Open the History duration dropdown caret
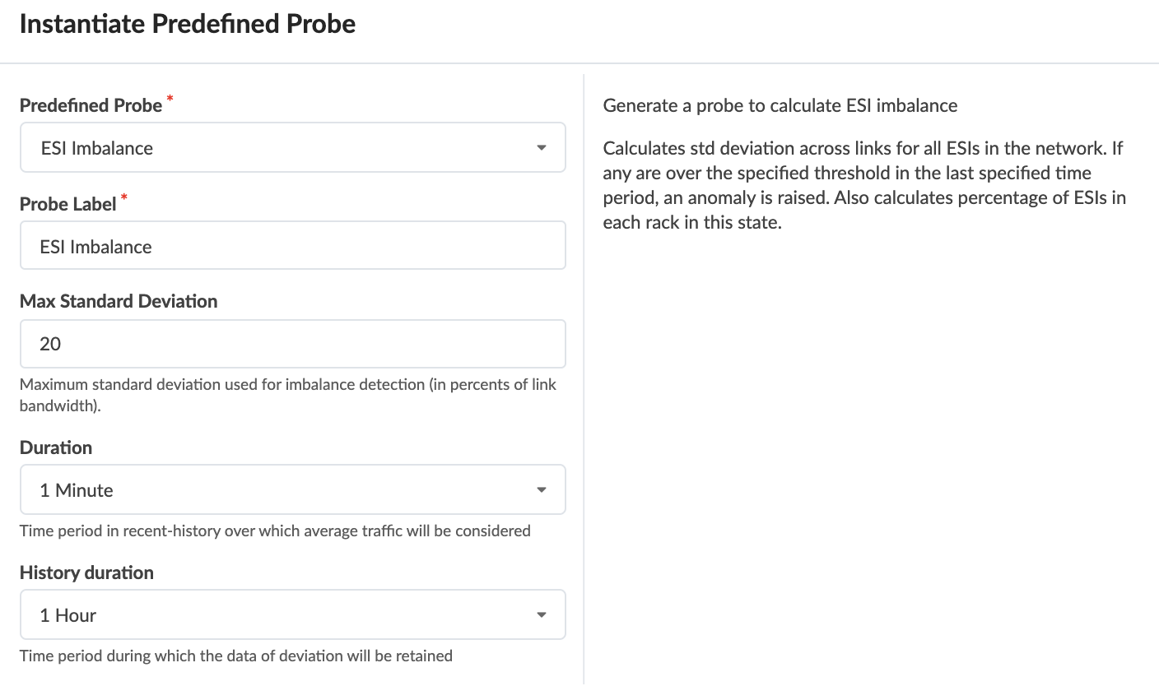 pyautogui.click(x=541, y=615)
